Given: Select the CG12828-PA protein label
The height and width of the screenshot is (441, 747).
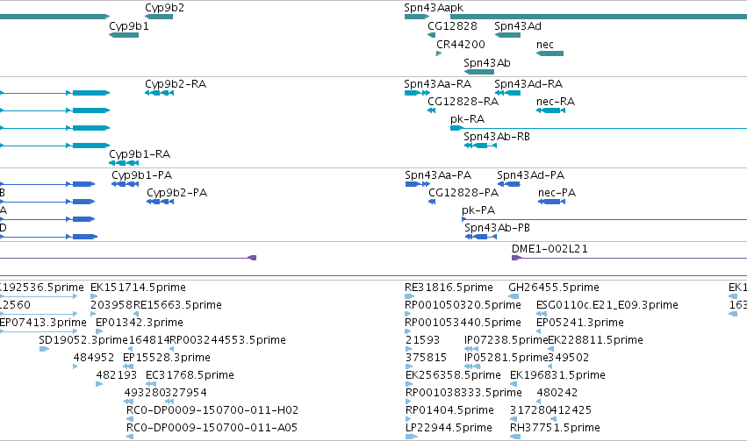Looking at the screenshot, I should pyautogui.click(x=463, y=193).
